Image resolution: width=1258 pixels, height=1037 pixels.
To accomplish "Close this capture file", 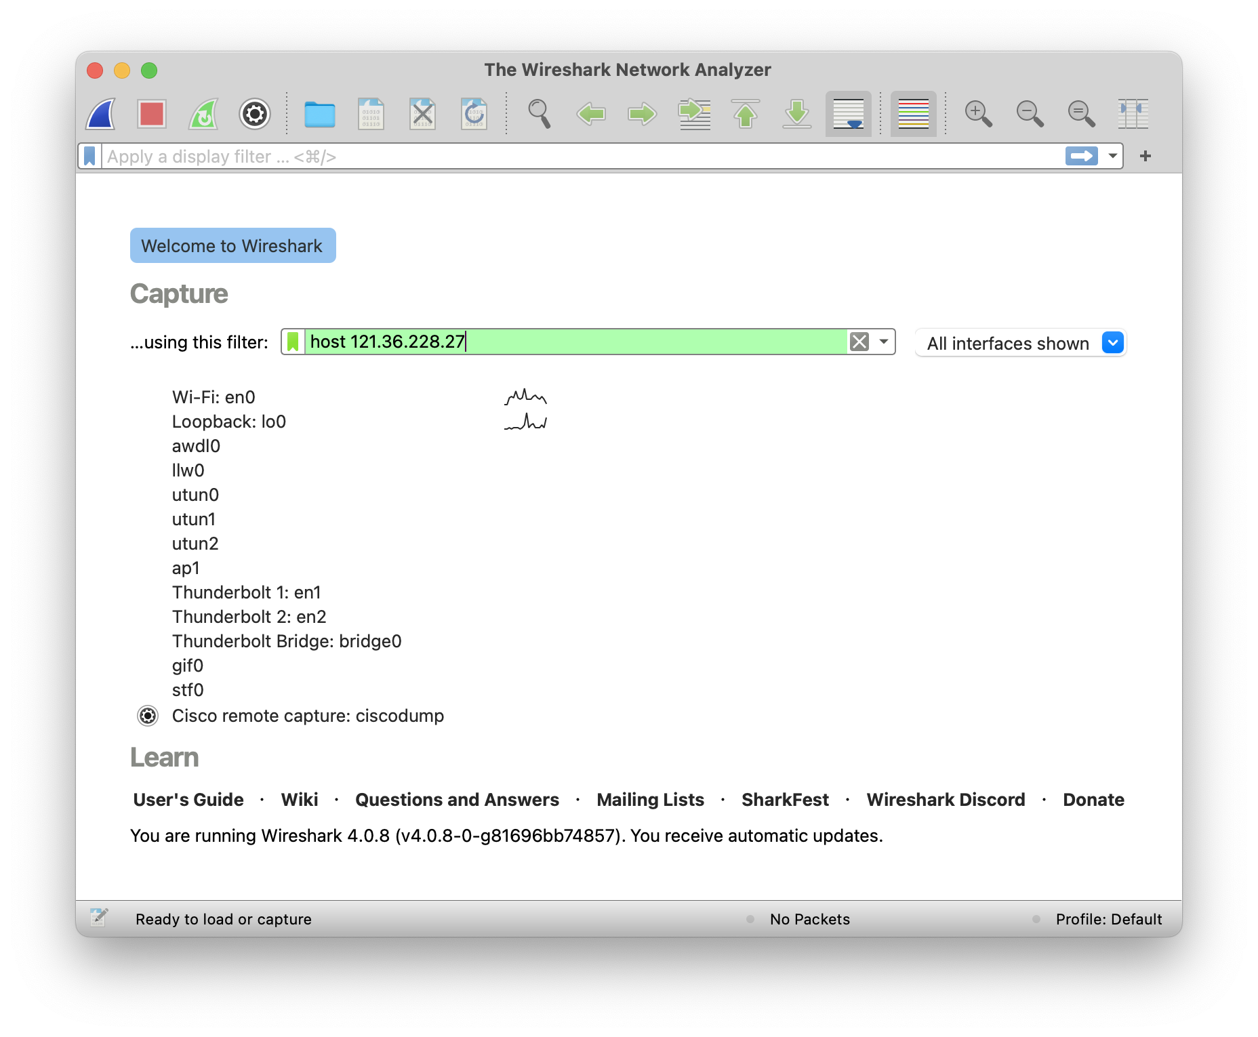I will point(423,114).
